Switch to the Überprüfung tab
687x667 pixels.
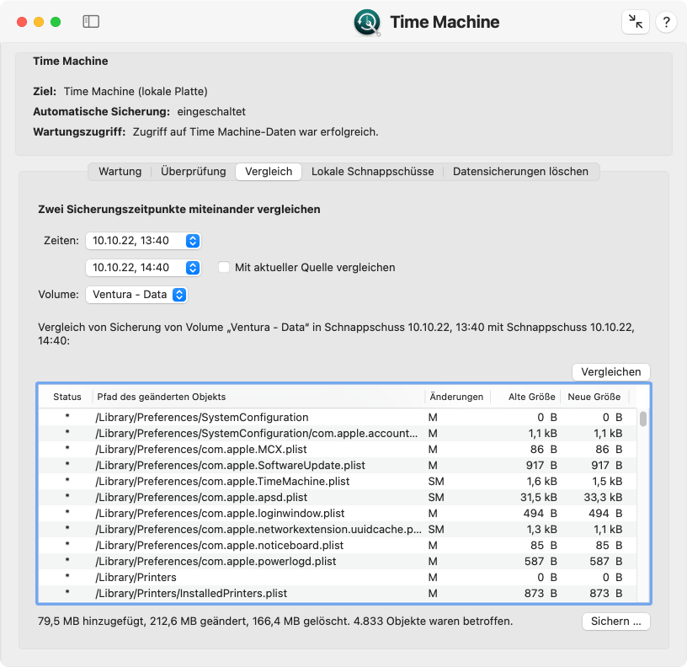coord(194,171)
